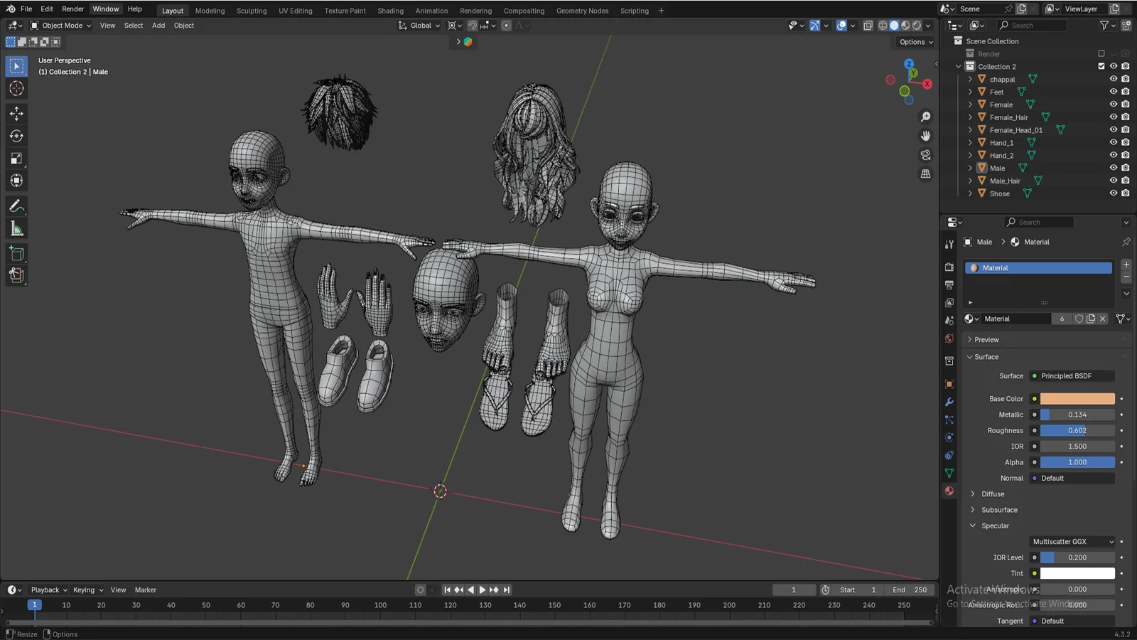The width and height of the screenshot is (1137, 640).
Task: Expand the Female object in the outliner
Action: click(x=970, y=104)
